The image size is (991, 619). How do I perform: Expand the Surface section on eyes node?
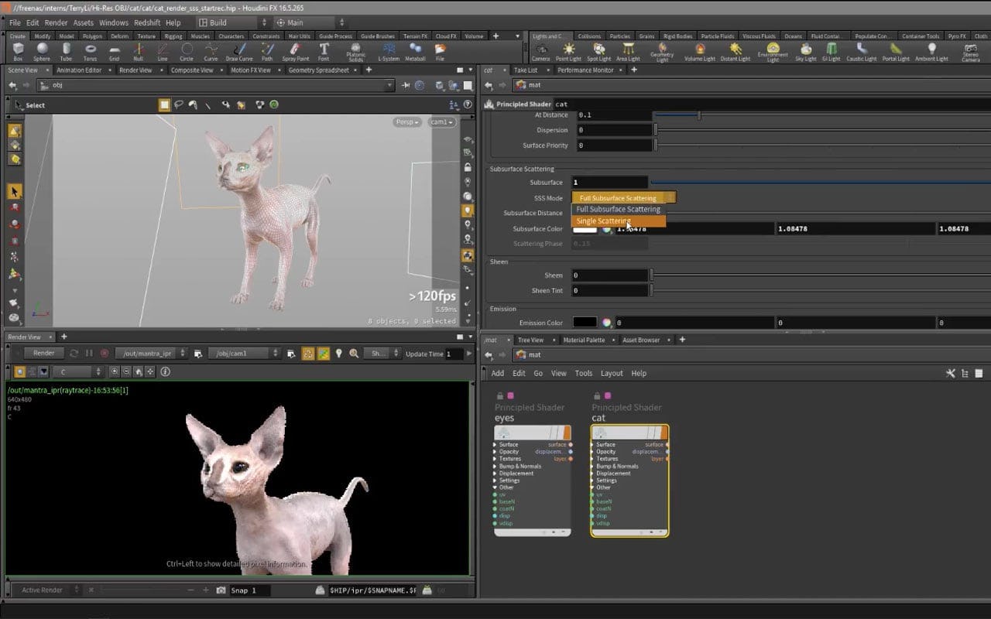click(495, 445)
